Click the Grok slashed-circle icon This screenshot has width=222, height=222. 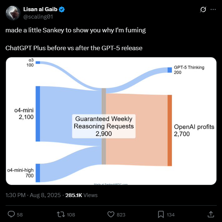[203, 10]
